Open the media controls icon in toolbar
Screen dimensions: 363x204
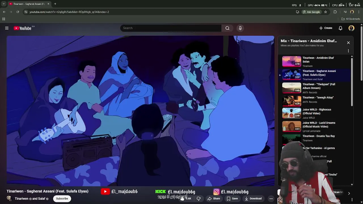click(345, 12)
